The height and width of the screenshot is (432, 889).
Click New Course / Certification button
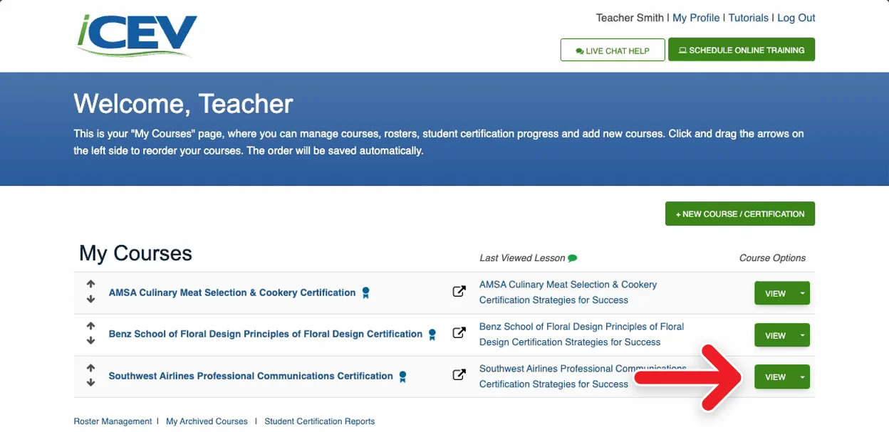click(x=740, y=214)
